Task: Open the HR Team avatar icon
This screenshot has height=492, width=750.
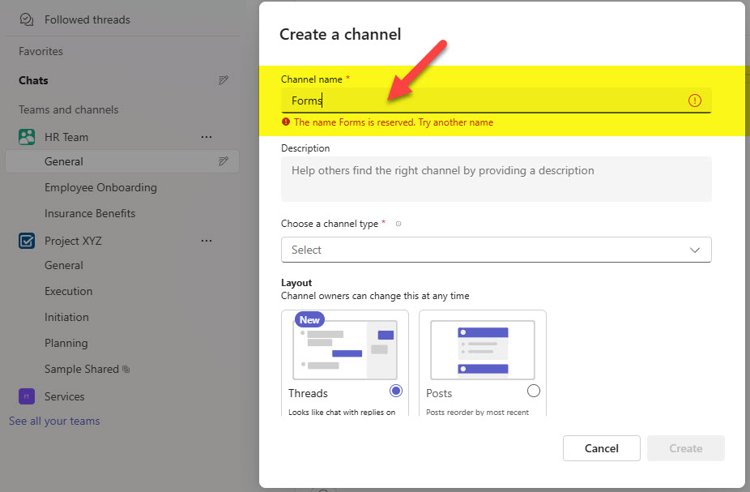Action: pyautogui.click(x=27, y=137)
